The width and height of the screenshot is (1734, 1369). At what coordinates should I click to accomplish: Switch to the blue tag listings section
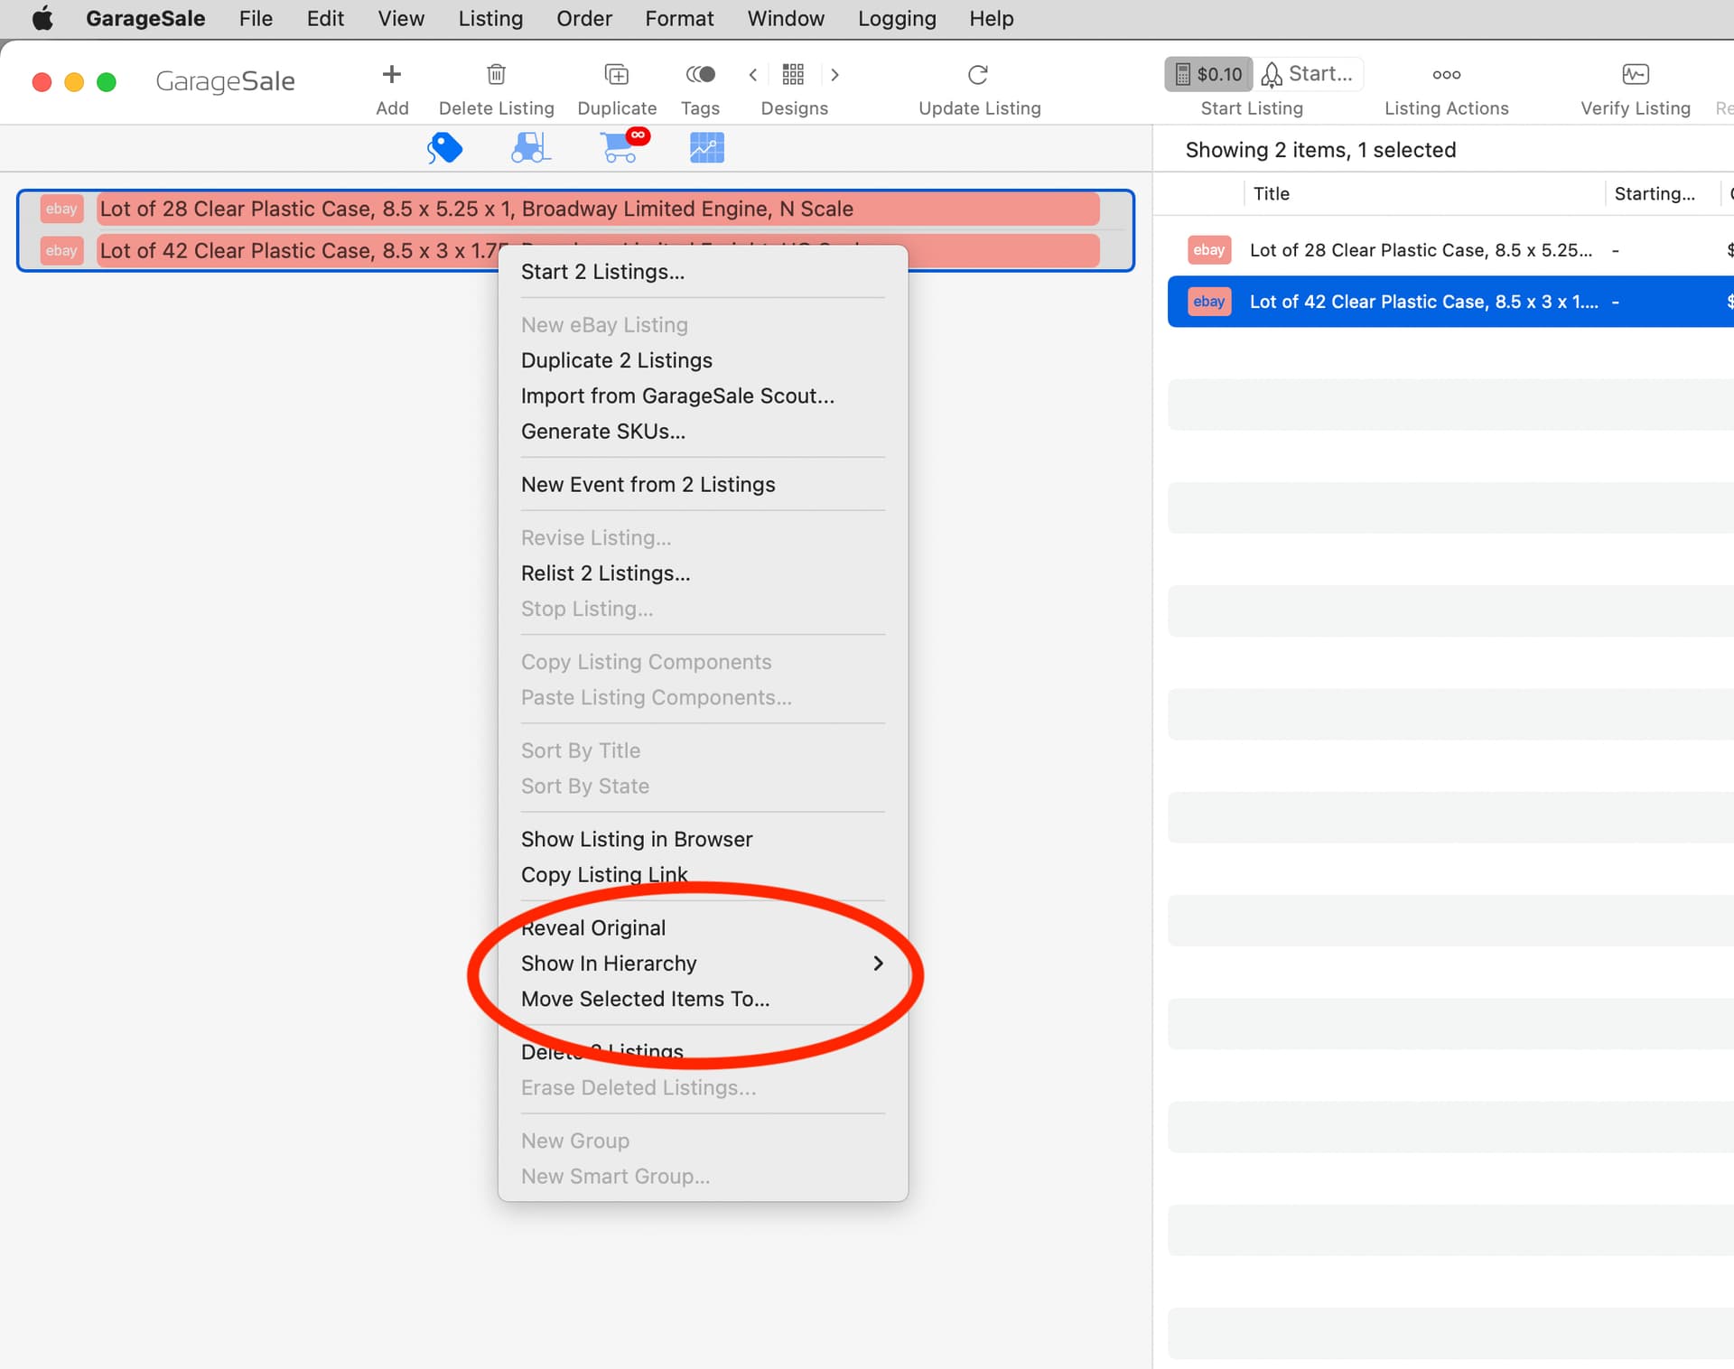444,147
